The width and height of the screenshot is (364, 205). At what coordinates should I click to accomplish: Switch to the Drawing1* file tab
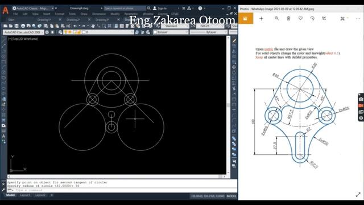(x=44, y=20)
